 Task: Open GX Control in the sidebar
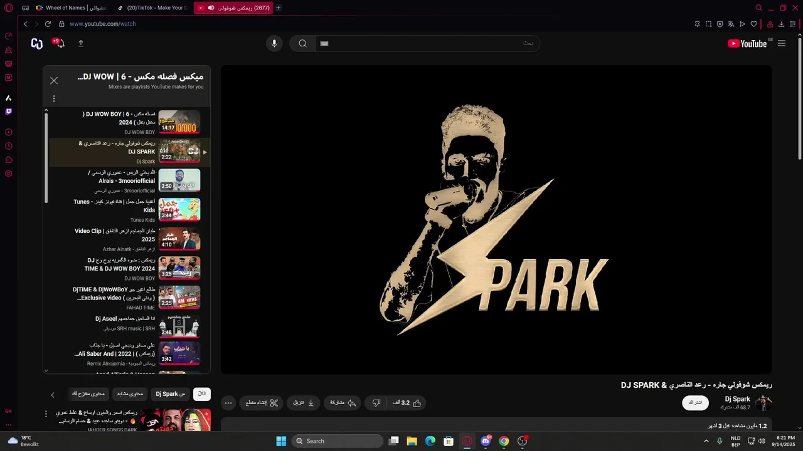click(9, 36)
